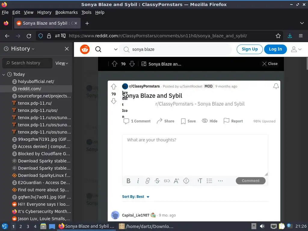Click the Share button on the post

(165, 121)
